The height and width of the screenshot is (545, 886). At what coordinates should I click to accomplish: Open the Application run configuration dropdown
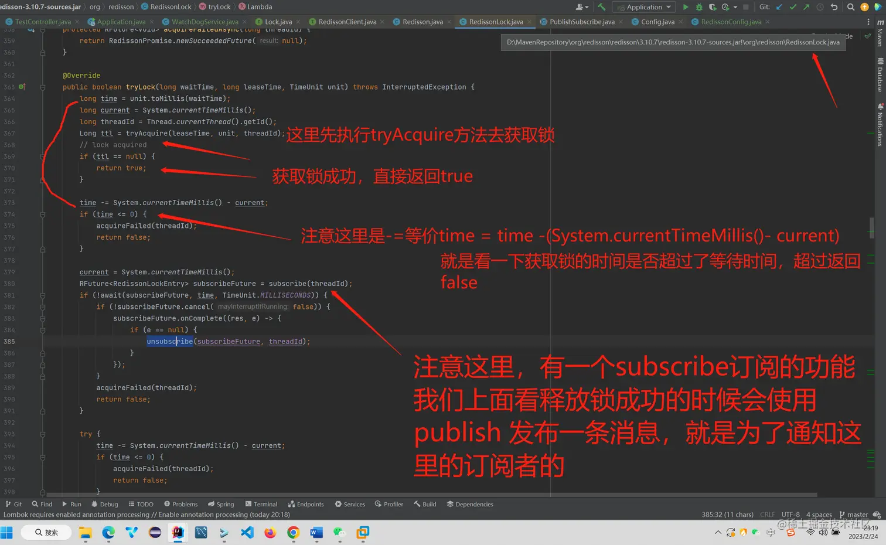[x=643, y=7]
